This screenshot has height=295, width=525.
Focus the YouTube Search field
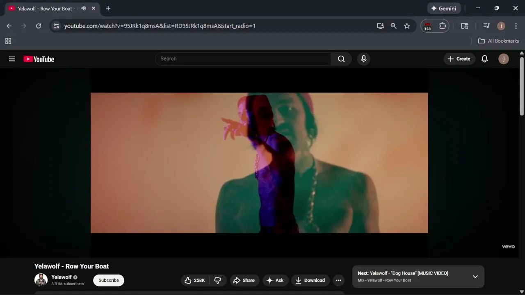point(243,59)
